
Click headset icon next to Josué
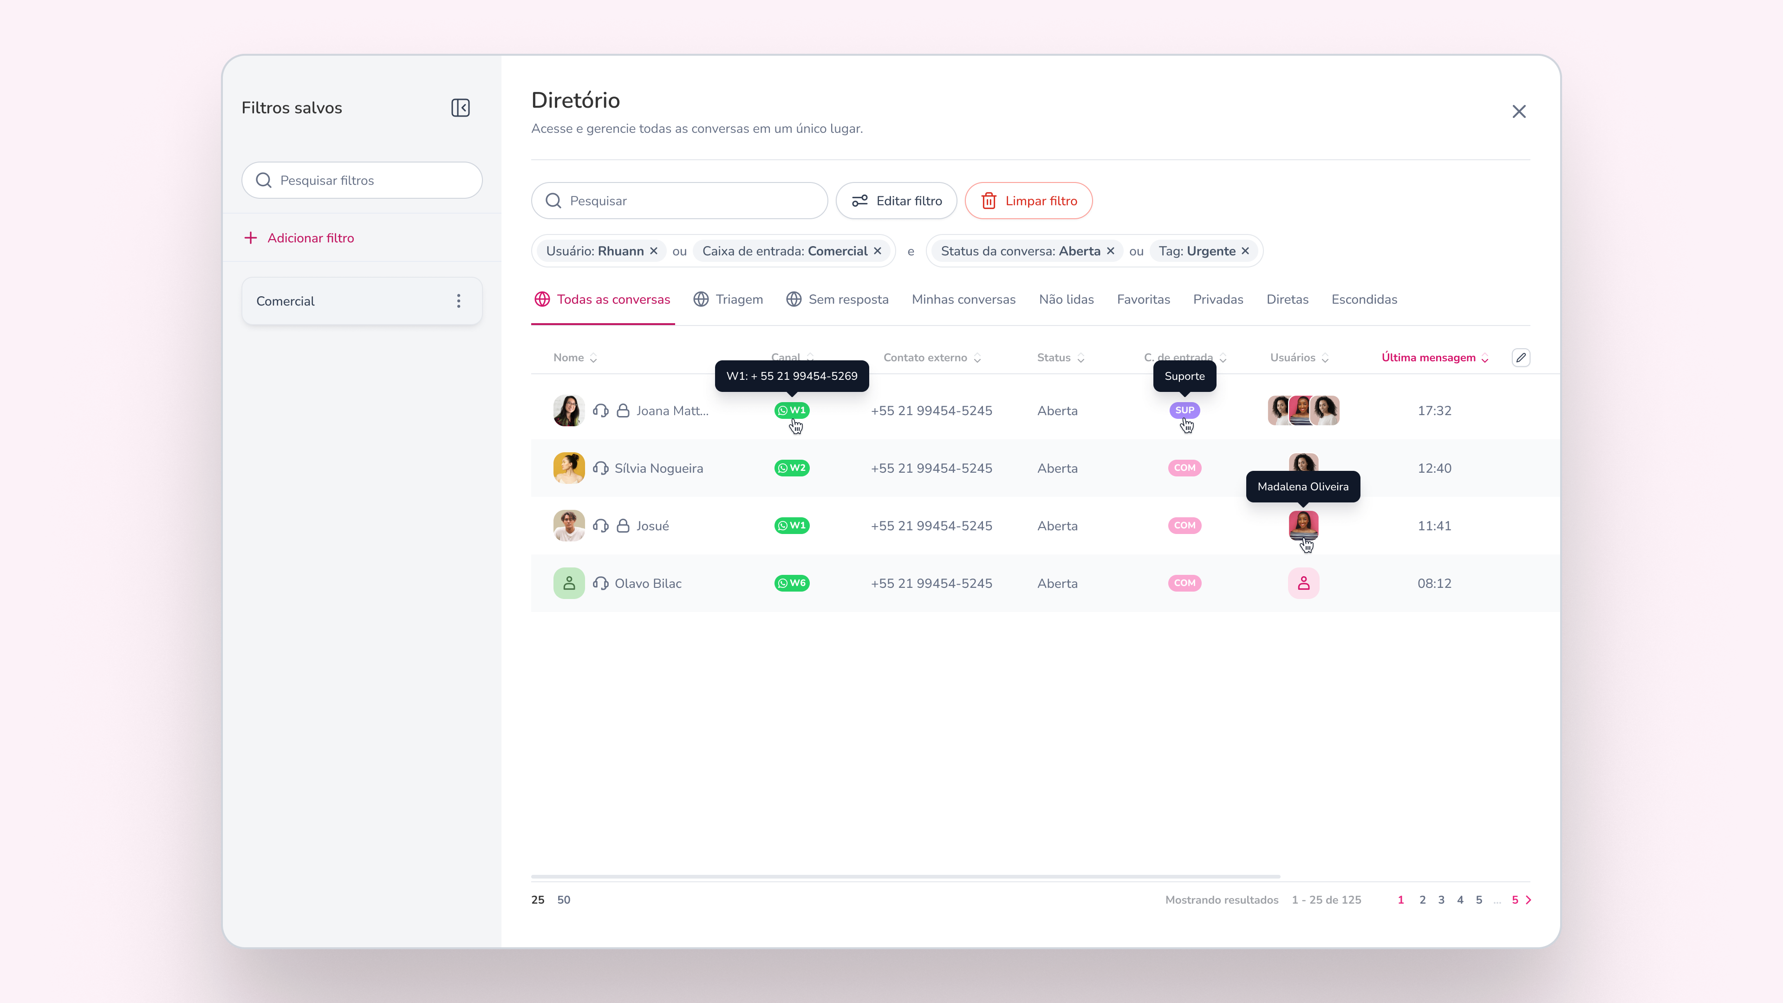click(601, 525)
